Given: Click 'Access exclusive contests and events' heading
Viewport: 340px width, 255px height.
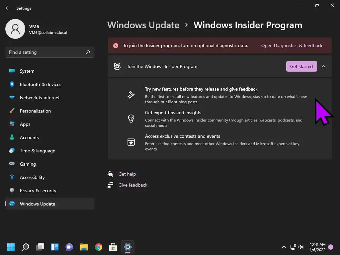Looking at the screenshot, I should 182,136.
